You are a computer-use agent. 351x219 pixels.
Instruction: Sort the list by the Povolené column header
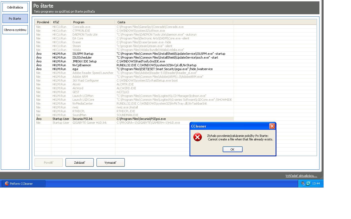coord(43,22)
